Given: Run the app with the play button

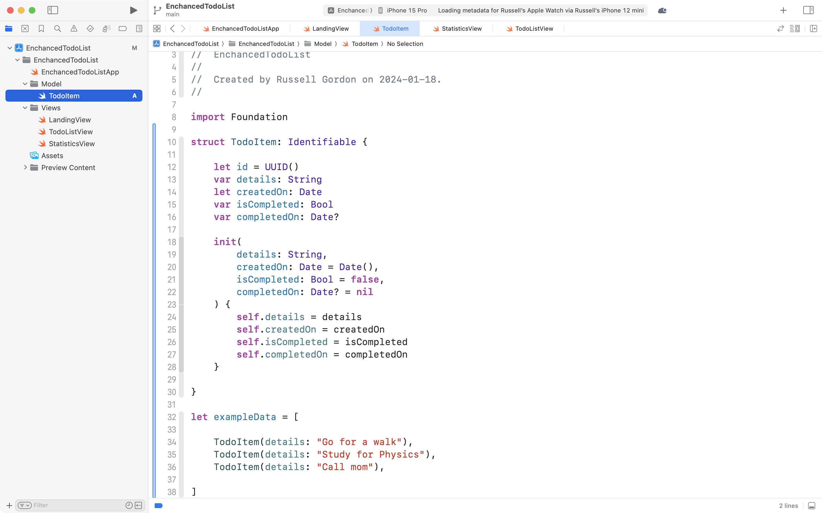Looking at the screenshot, I should (x=133, y=10).
